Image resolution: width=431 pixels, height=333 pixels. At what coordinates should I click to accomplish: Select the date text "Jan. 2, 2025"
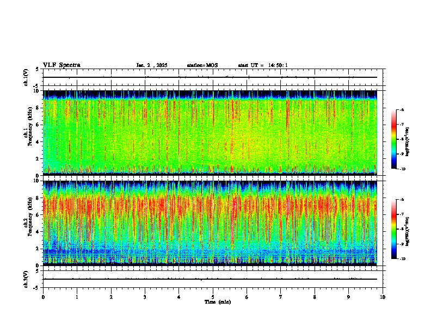pyautogui.click(x=152, y=65)
